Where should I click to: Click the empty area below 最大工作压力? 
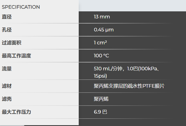(39, 122)
